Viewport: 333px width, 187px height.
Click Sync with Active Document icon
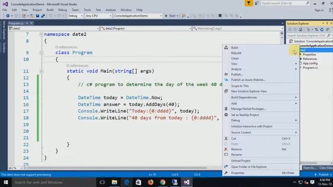tap(316, 30)
